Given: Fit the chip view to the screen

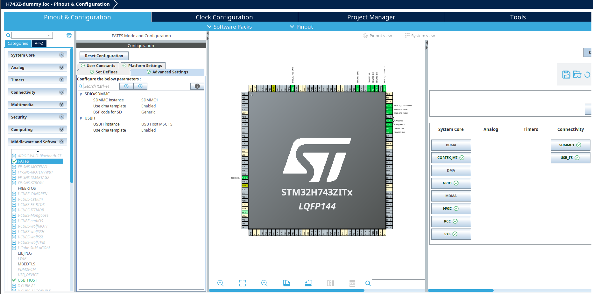Looking at the screenshot, I should (242, 283).
